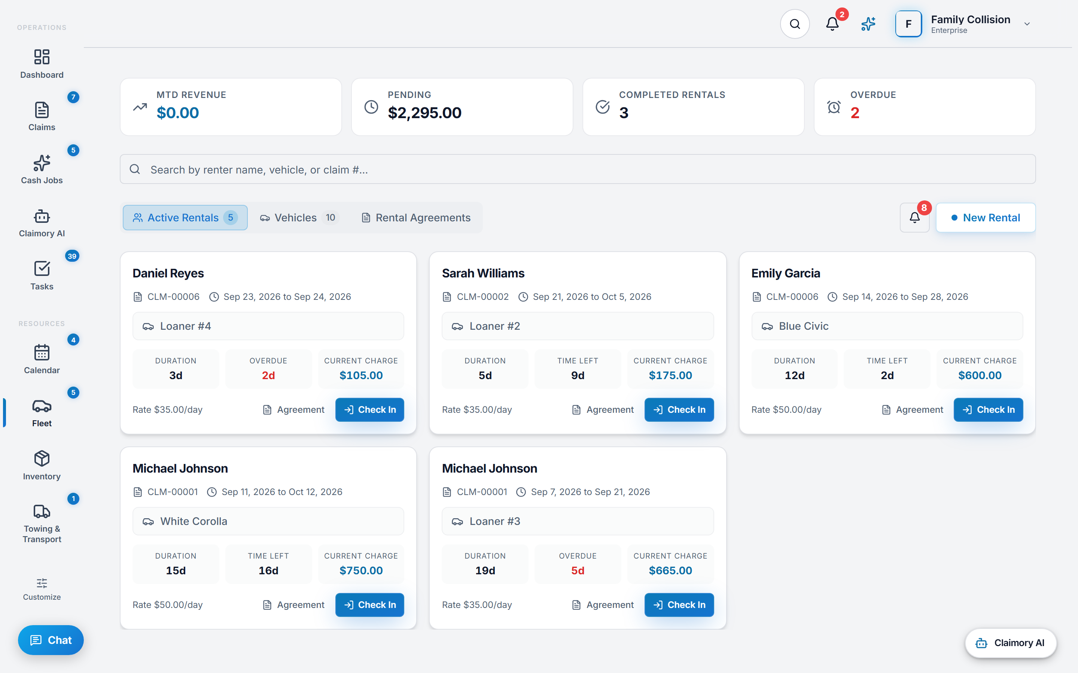Click the MTD Revenue card

tap(231, 107)
